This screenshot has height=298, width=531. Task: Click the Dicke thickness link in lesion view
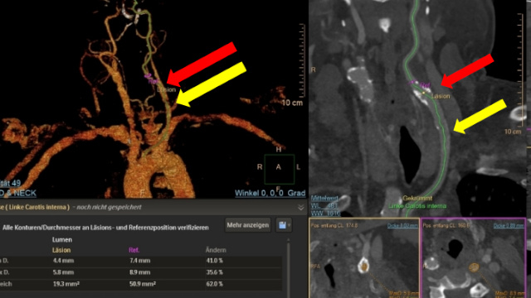click(x=402, y=225)
